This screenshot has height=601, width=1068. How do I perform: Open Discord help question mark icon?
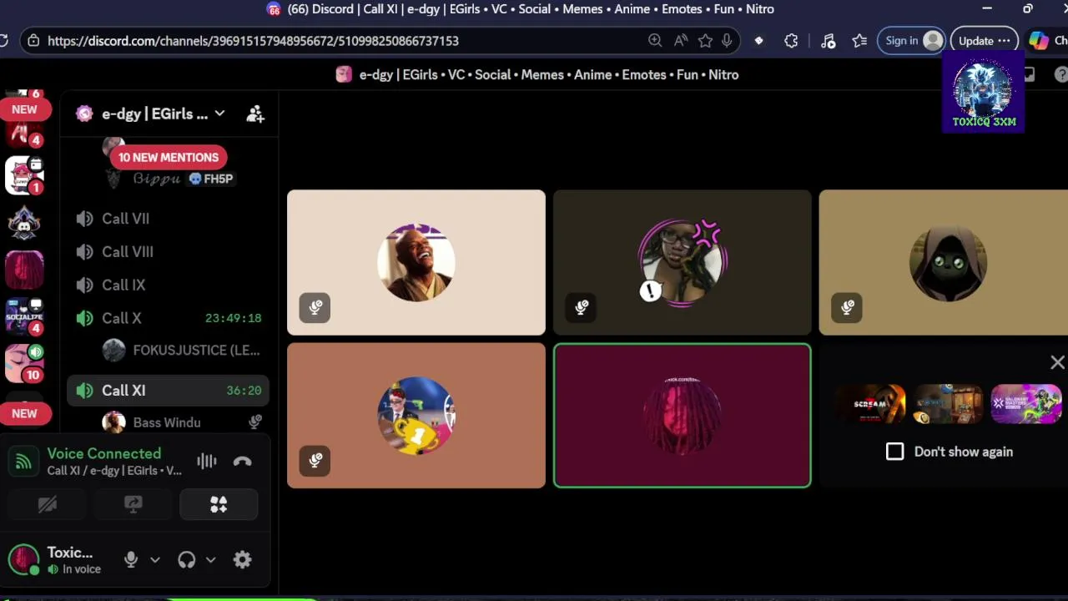click(x=1061, y=74)
